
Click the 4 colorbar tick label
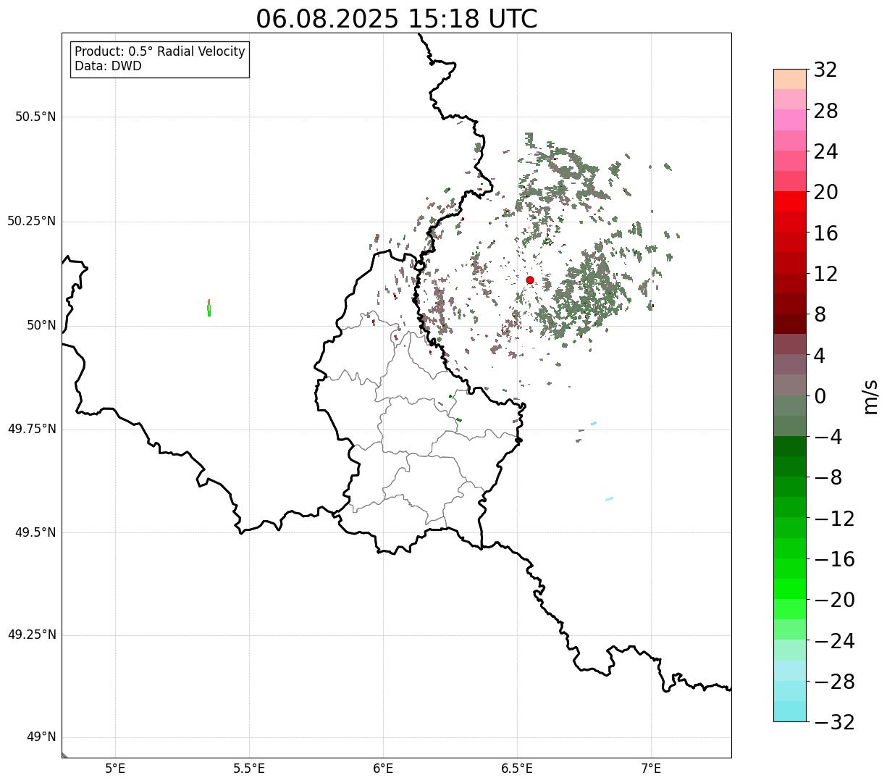coord(820,356)
